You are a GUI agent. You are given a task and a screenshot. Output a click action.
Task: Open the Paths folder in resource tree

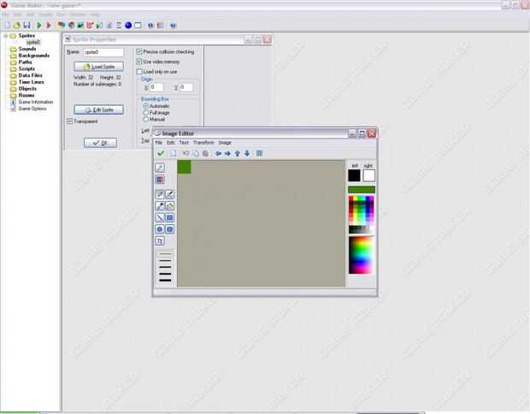26,62
